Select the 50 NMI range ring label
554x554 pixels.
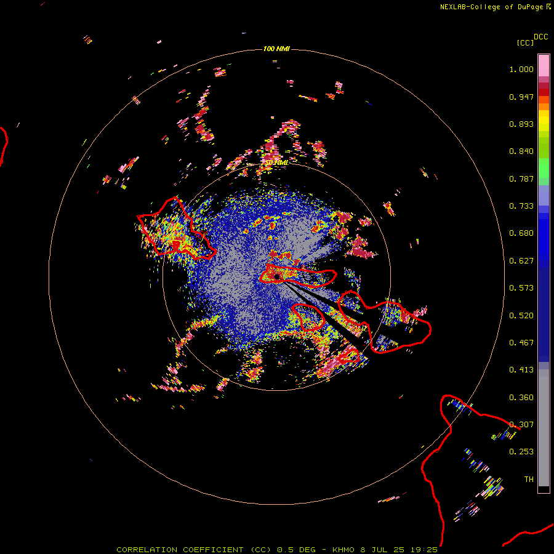point(276,163)
